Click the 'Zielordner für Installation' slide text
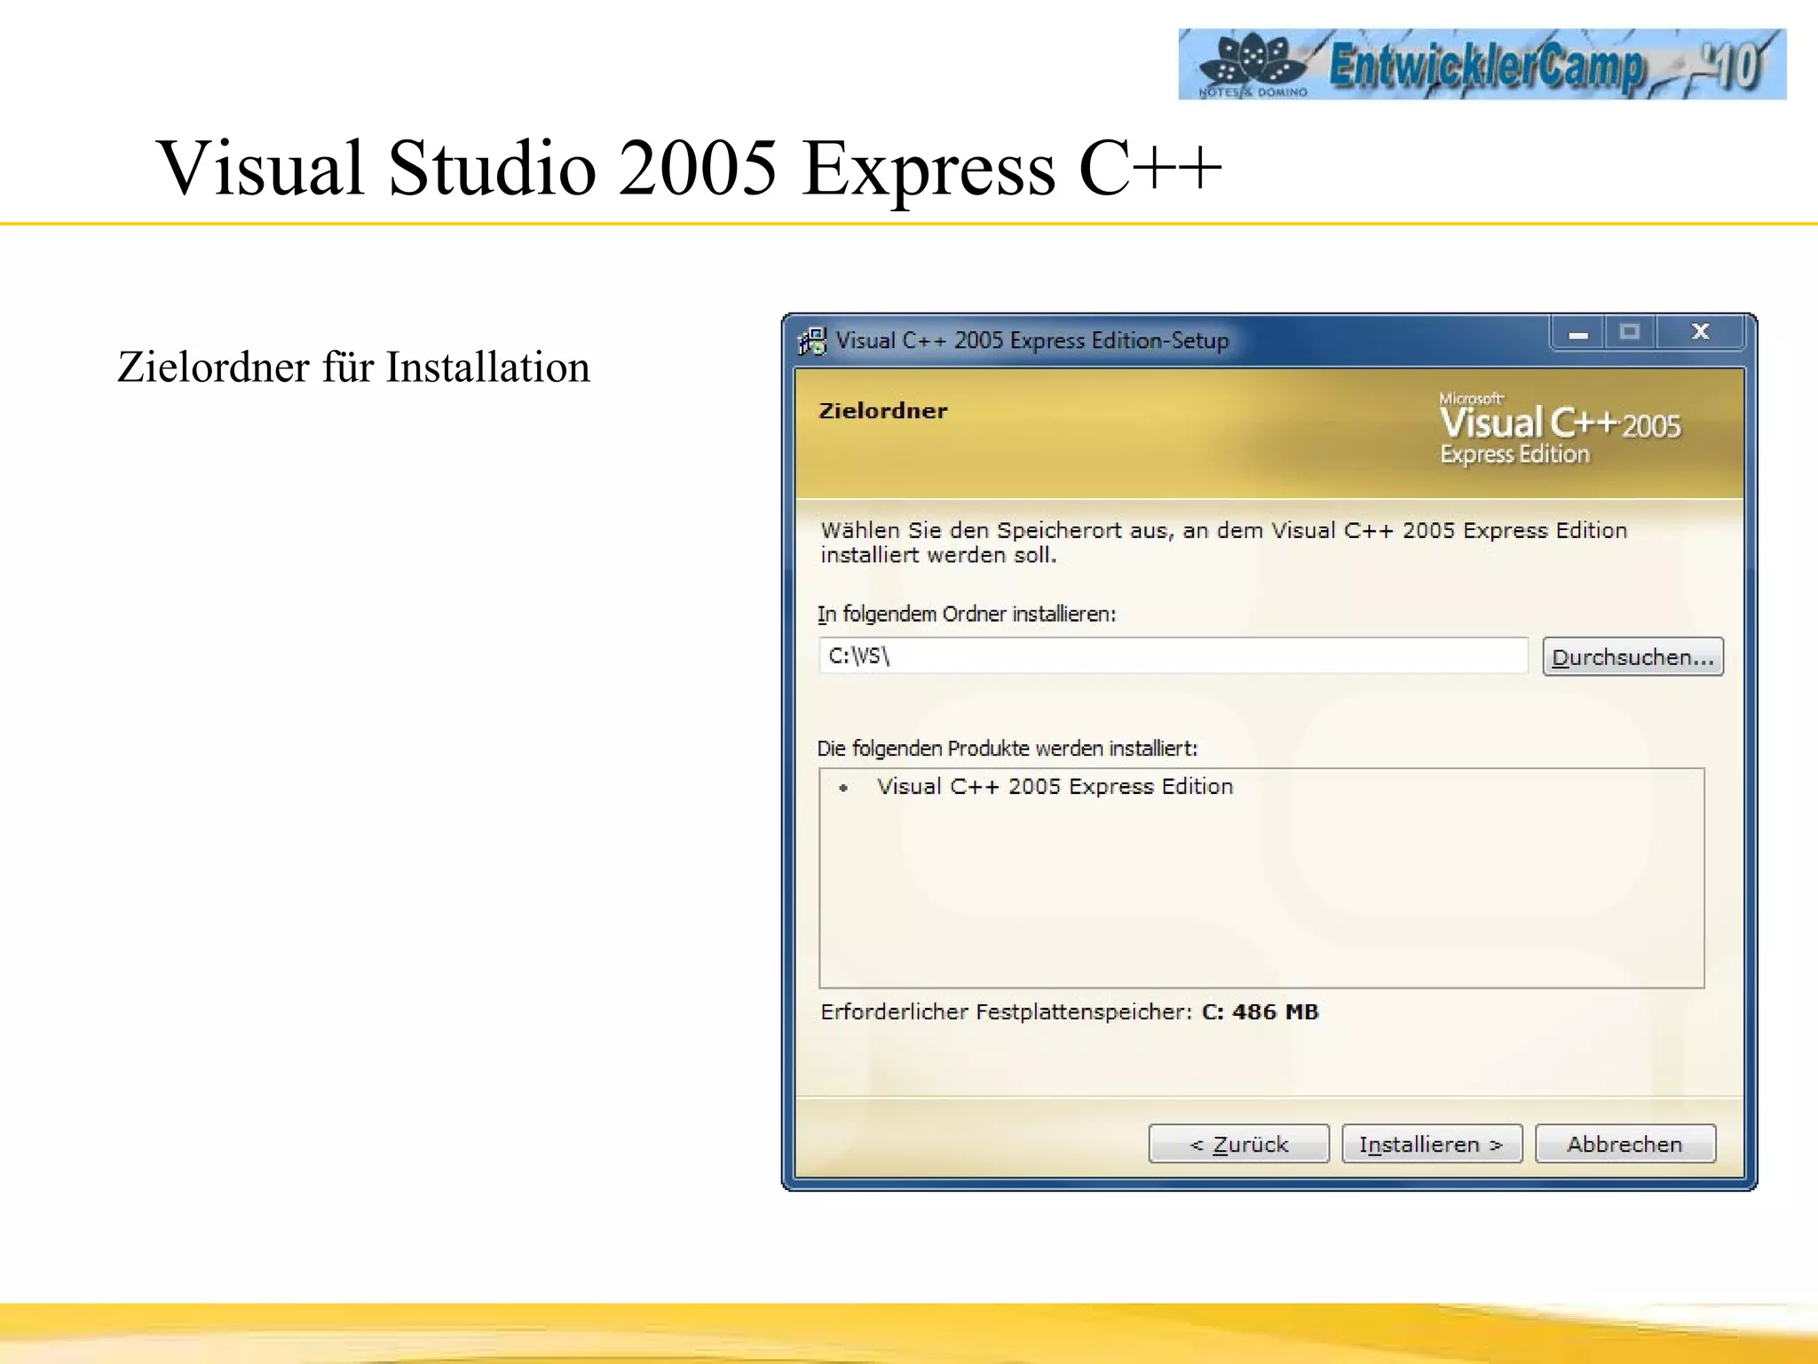Viewport: 1818px width, 1364px height. click(353, 367)
